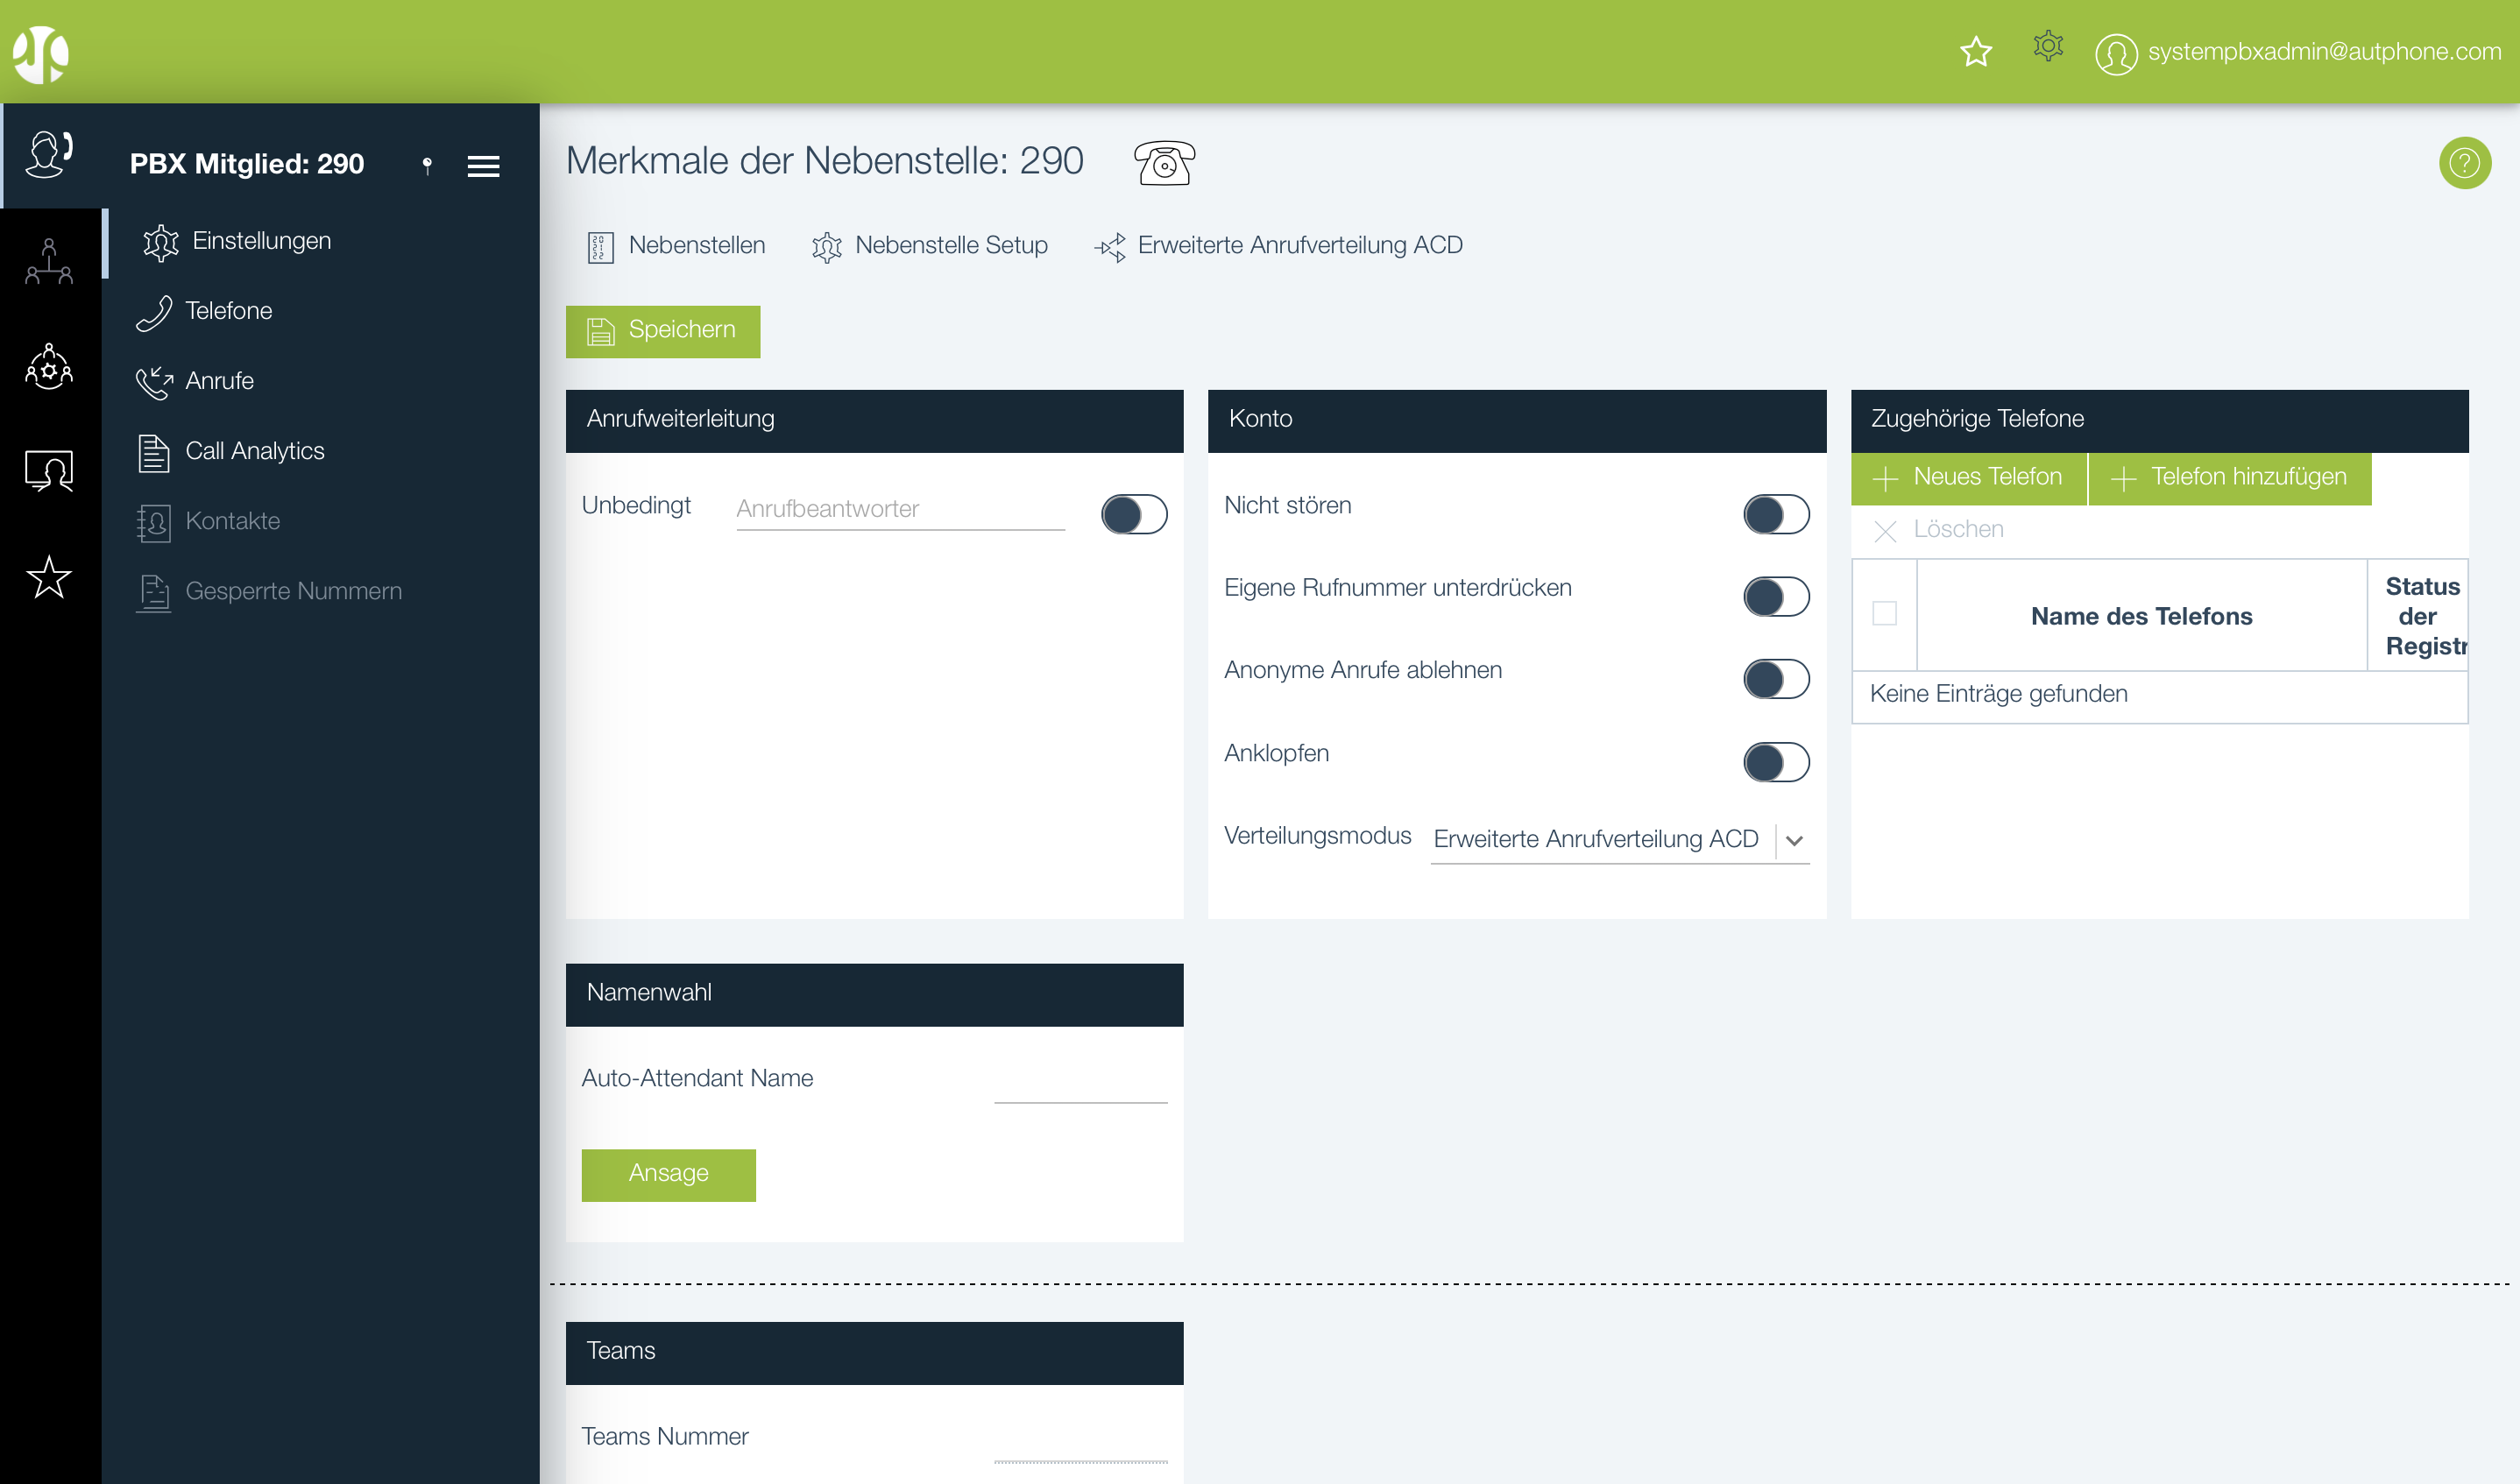
Task: Open the monitor user sidebar icon
Action: tap(49, 470)
